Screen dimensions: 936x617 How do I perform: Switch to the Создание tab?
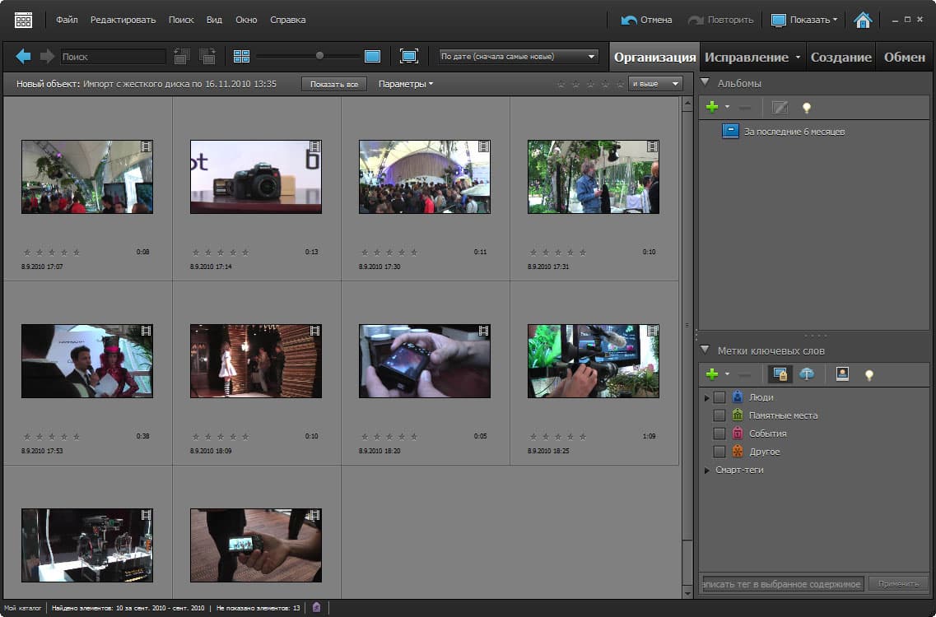pyautogui.click(x=841, y=58)
